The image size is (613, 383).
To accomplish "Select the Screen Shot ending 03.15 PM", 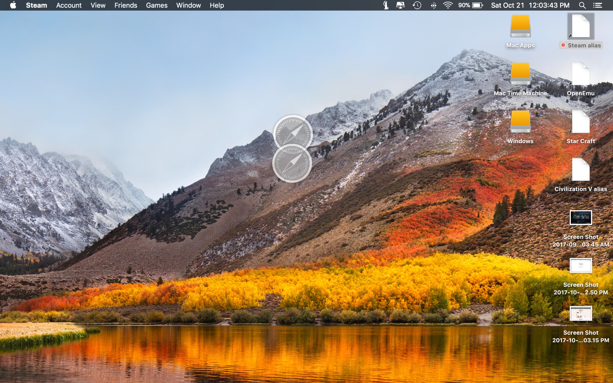I will 581,313.
